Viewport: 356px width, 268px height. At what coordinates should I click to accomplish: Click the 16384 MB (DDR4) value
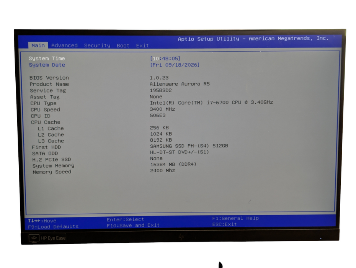point(173,164)
